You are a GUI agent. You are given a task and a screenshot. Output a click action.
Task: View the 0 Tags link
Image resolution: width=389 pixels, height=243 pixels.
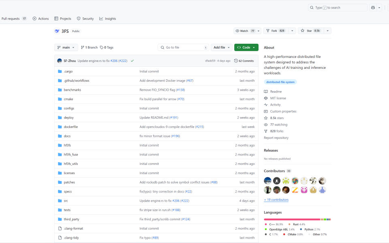pyautogui.click(x=107, y=47)
